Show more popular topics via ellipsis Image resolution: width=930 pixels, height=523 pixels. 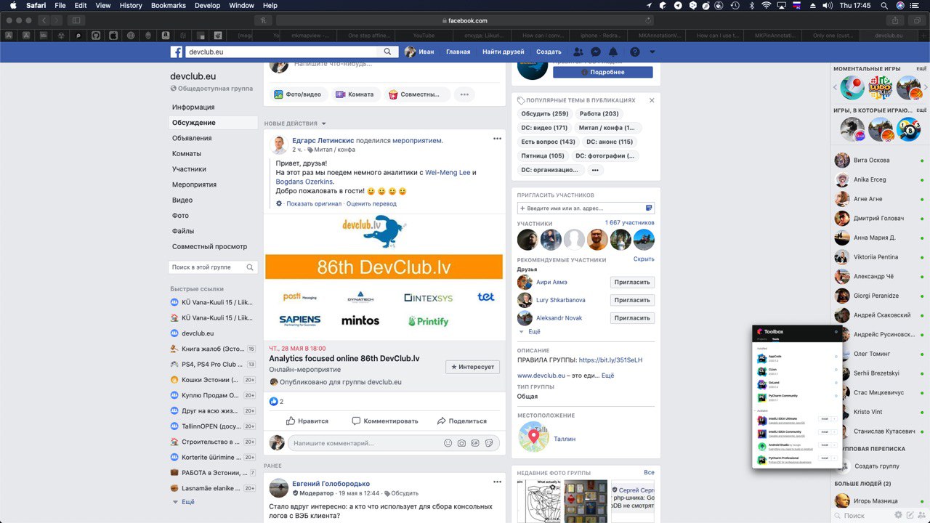tap(595, 170)
